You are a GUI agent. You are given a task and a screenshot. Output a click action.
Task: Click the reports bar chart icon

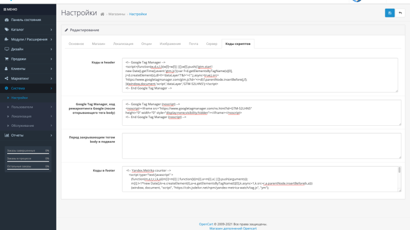click(x=7, y=135)
